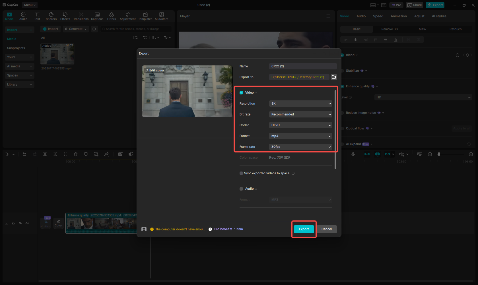Viewport: 478px width, 285px height.
Task: Open the Menu in the title bar
Action: (x=29, y=5)
